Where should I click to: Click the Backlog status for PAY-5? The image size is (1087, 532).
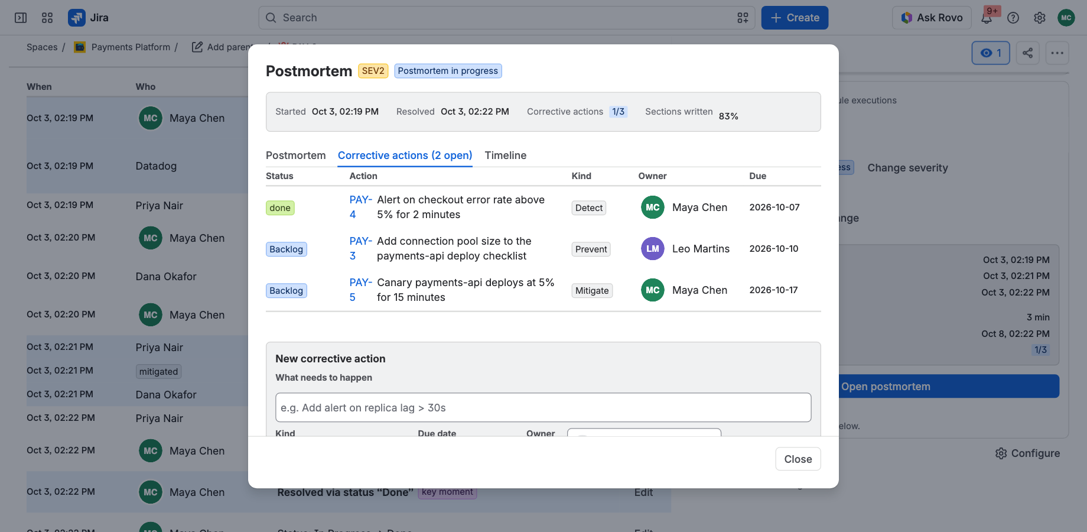pos(287,291)
